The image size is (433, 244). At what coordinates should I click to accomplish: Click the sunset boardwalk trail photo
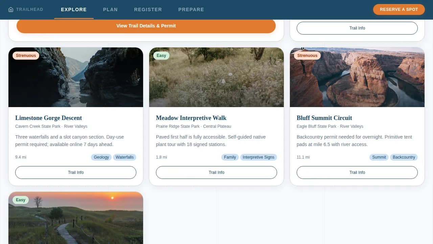[76, 218]
